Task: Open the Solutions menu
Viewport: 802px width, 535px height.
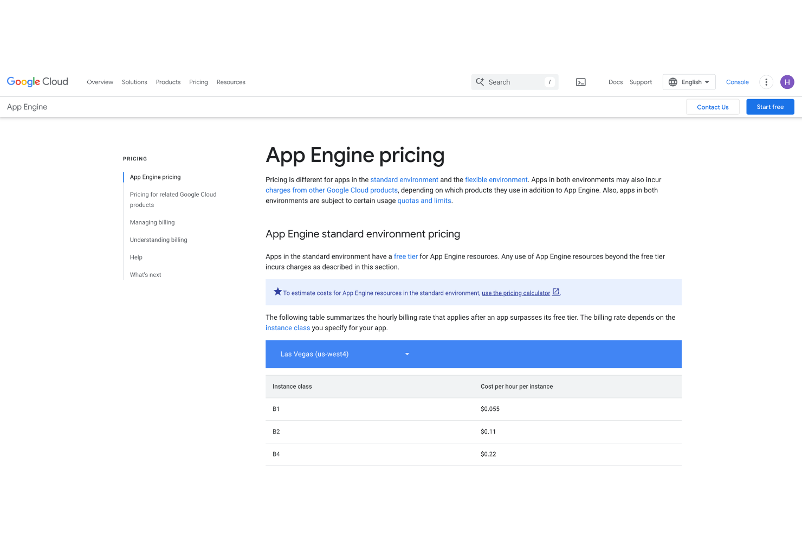Action: [134, 82]
